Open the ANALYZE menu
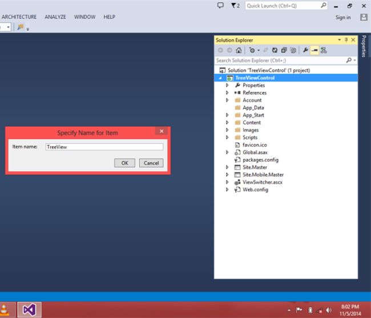Image resolution: width=371 pixels, height=318 pixels. (55, 17)
